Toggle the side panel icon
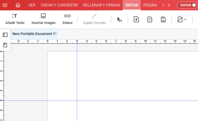 pos(5,35)
